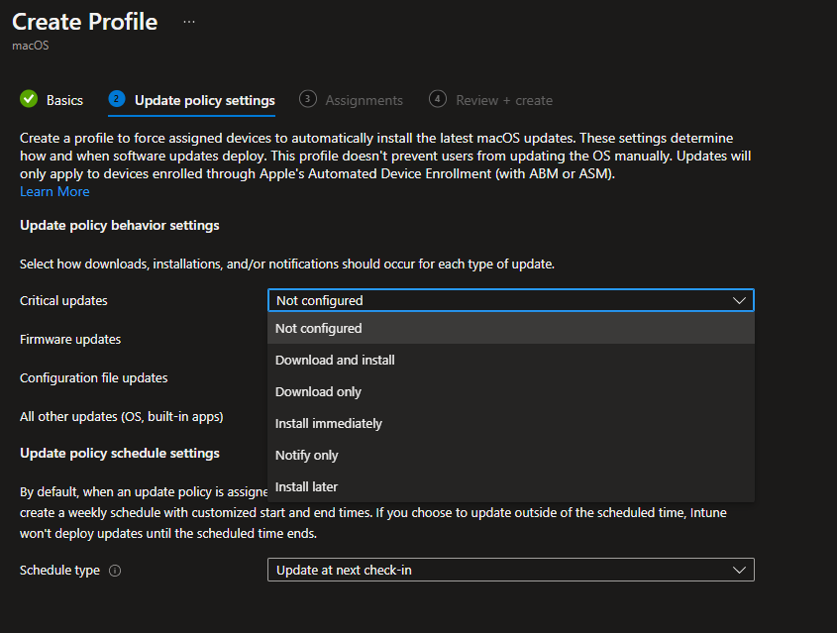The width and height of the screenshot is (837, 633).
Task: Open the Review + create tab
Action: [503, 100]
